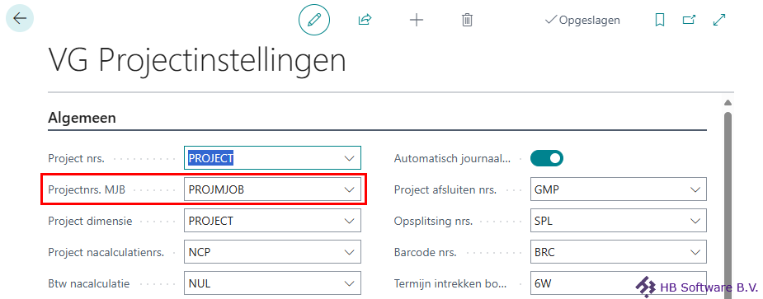This screenshot has width=763, height=299.
Task: Open Barcode nrs. dropdown arrow
Action: pyautogui.click(x=695, y=252)
